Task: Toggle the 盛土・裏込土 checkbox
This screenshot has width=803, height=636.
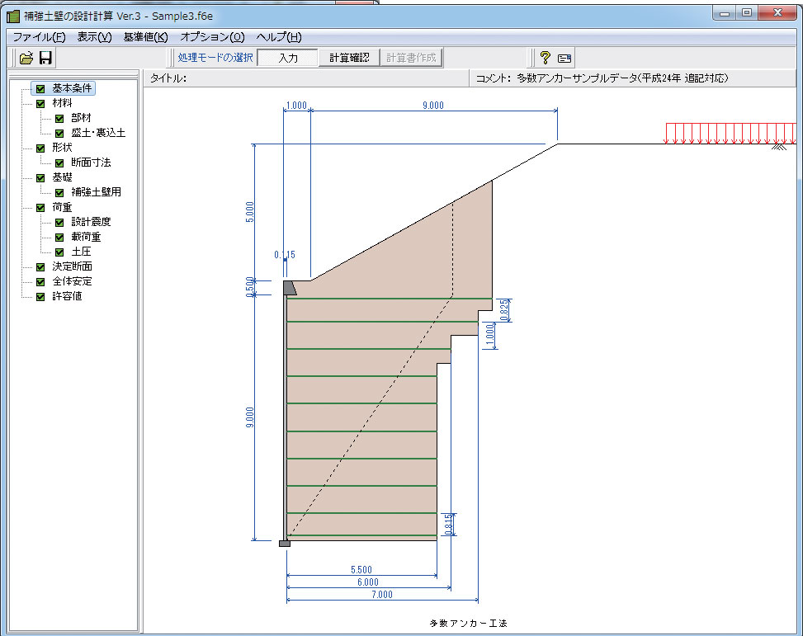Action: point(59,133)
